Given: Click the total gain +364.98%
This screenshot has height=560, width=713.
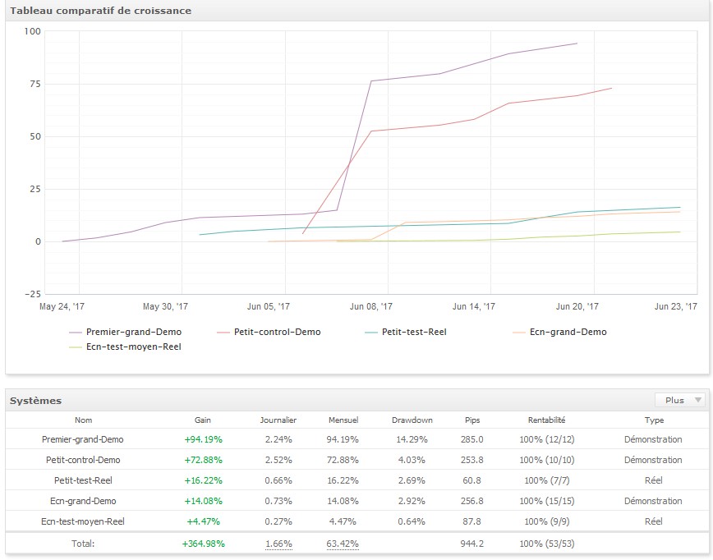Looking at the screenshot, I should pyautogui.click(x=203, y=544).
